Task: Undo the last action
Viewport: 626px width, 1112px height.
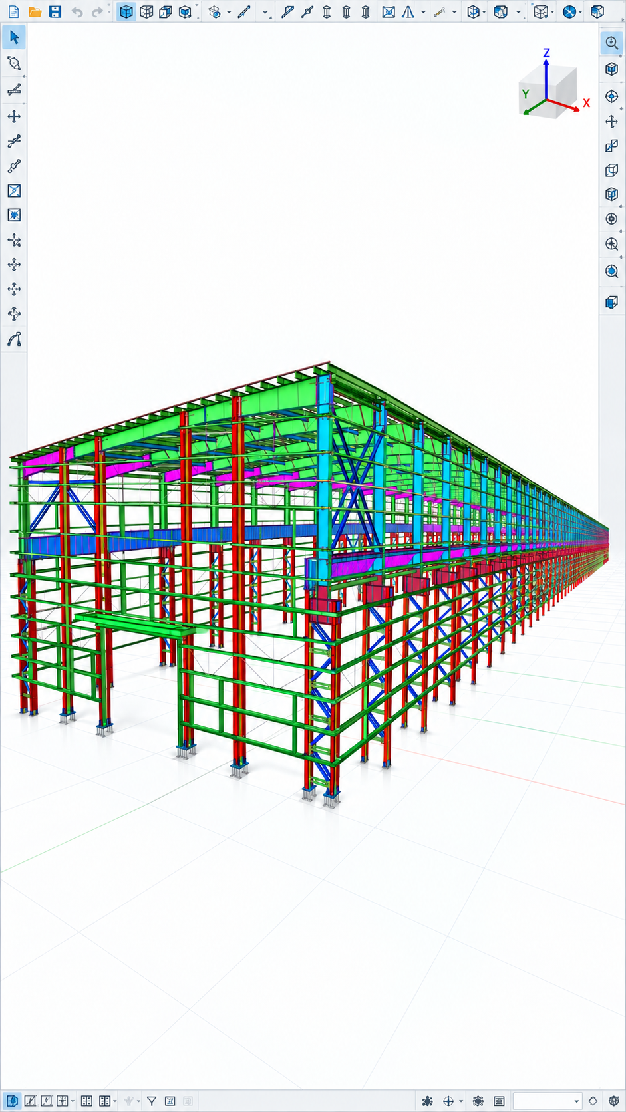Action: tap(77, 12)
